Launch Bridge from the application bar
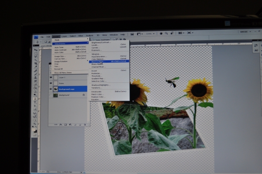Image resolution: width=262 pixels, height=174 pixels. [x=132, y=34]
